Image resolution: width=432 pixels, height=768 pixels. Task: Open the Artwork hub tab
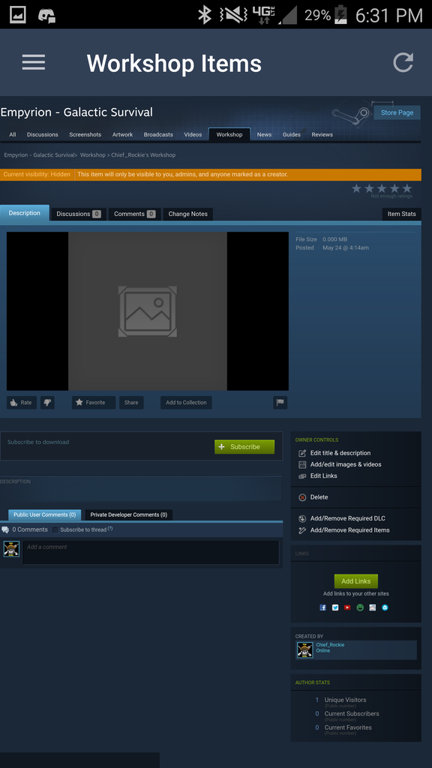(x=122, y=135)
